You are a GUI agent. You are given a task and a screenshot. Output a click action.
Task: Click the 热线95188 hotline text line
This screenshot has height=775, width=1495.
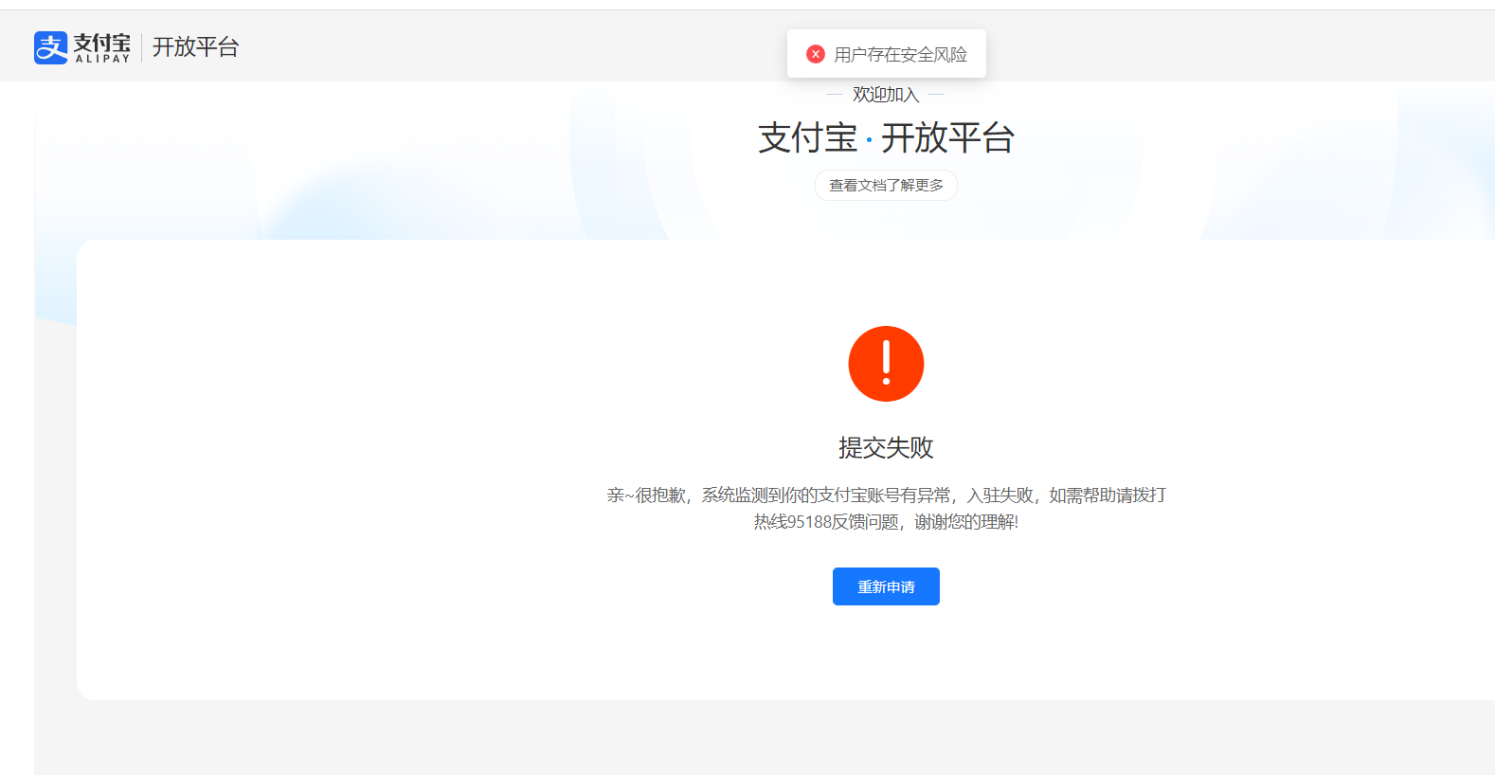(x=886, y=522)
